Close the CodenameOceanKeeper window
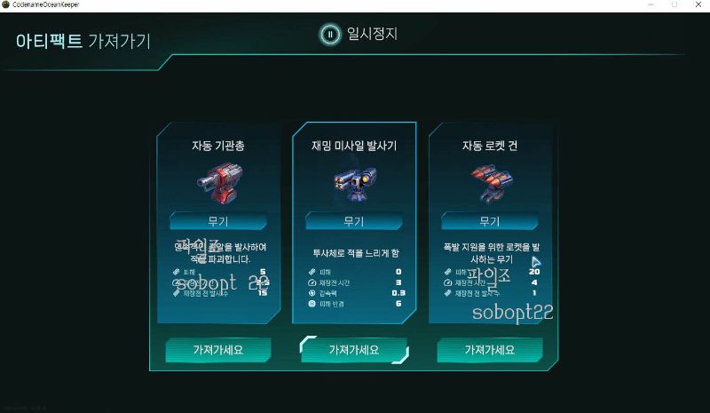Image resolution: width=710 pixels, height=413 pixels. point(698,4)
